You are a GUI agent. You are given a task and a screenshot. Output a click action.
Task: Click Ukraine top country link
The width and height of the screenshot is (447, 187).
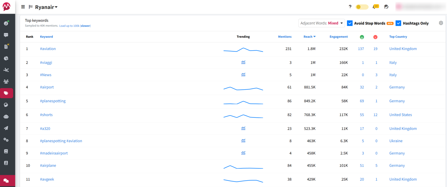[x=396, y=141]
